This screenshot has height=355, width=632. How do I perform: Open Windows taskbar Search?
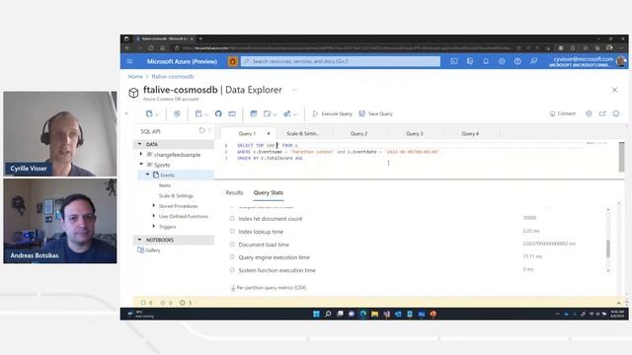(328, 314)
